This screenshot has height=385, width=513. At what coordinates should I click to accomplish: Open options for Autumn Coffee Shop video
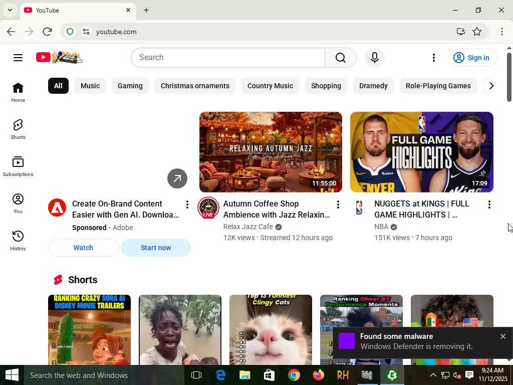point(338,205)
